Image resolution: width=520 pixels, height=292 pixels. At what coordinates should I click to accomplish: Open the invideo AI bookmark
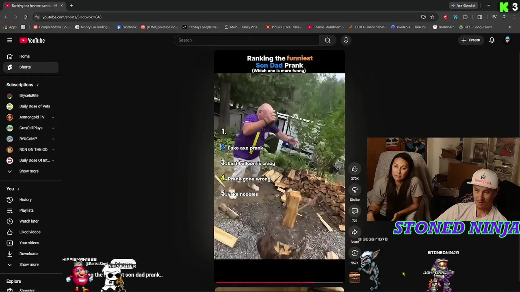(x=409, y=27)
